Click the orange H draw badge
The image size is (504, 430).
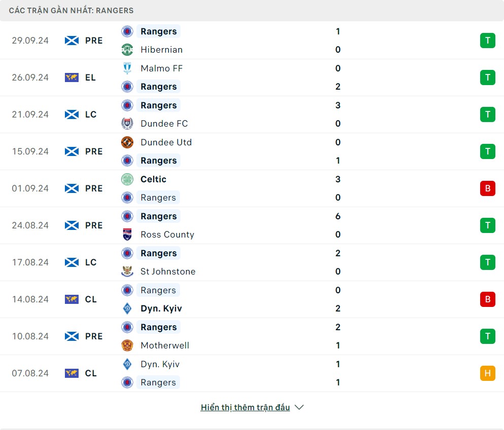click(487, 373)
